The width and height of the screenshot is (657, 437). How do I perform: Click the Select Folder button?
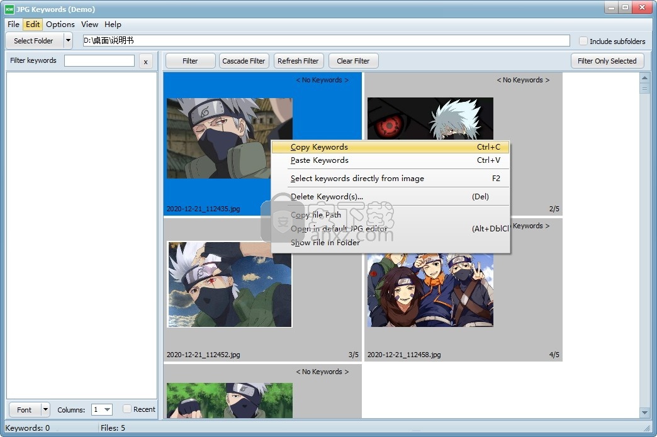point(33,41)
